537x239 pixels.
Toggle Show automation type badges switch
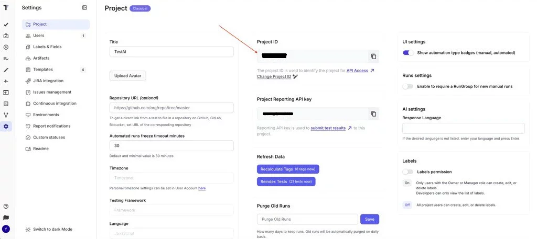(x=408, y=53)
